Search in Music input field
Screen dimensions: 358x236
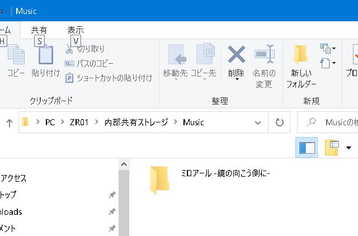click(328, 122)
